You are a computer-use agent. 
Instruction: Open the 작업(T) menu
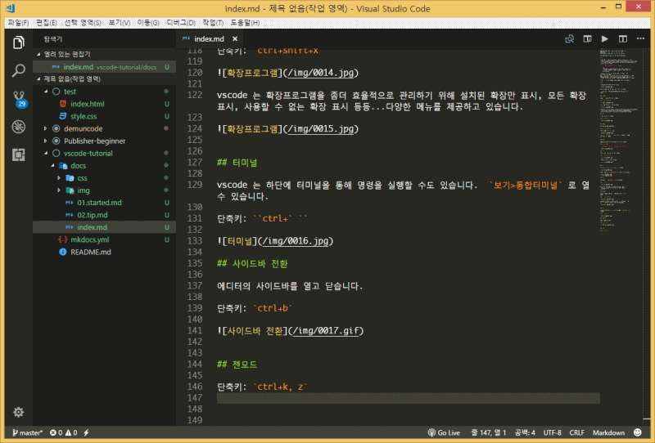pos(213,23)
